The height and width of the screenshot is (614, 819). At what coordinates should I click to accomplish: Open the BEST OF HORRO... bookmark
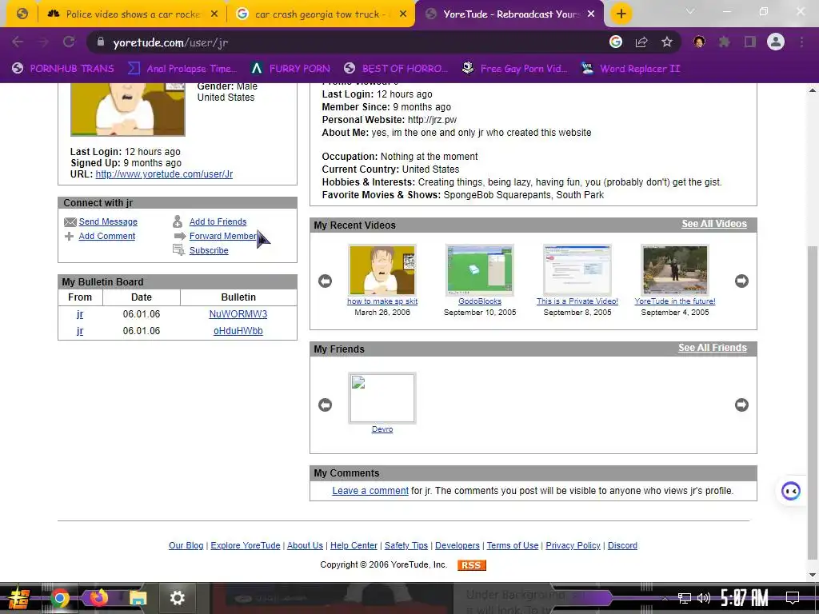coord(397,69)
